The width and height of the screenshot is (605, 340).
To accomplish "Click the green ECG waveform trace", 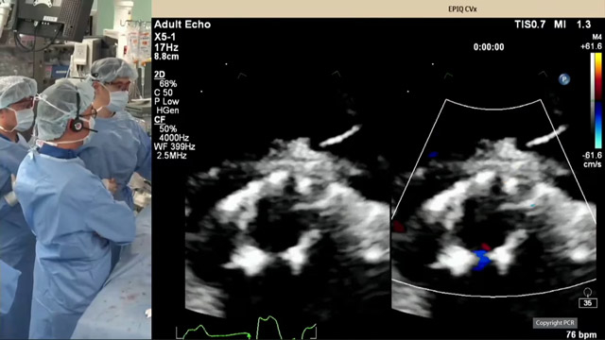I will tap(247, 328).
